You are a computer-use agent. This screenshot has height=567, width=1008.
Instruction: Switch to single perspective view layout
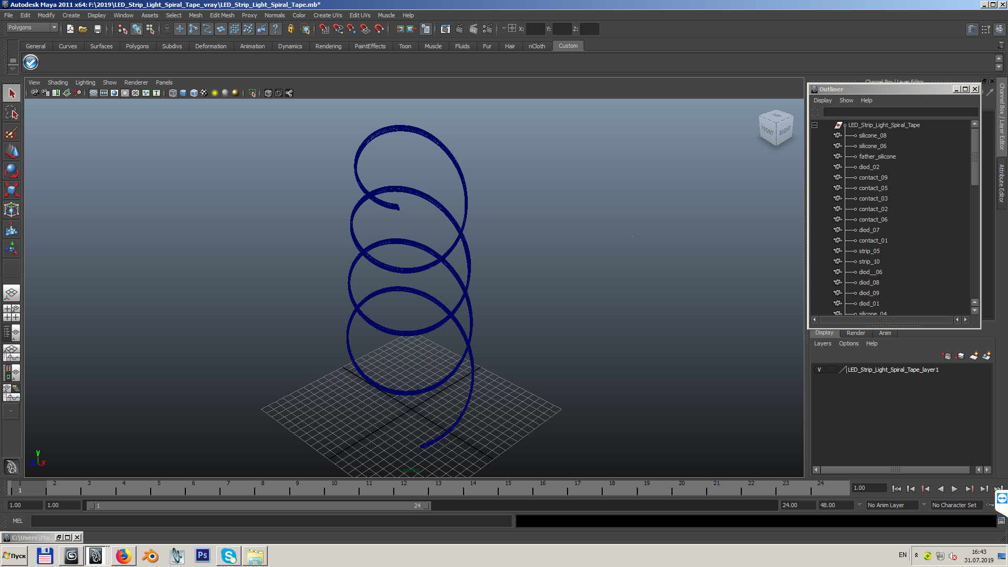(12, 293)
